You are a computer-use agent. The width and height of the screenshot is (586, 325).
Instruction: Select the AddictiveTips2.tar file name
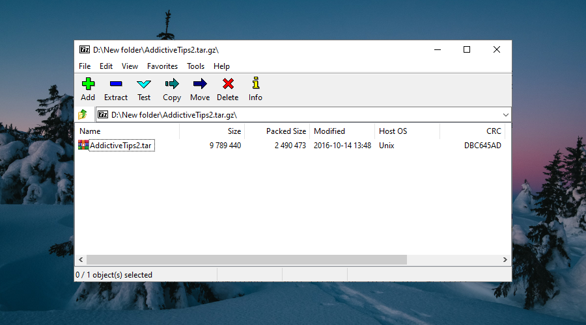(x=120, y=146)
